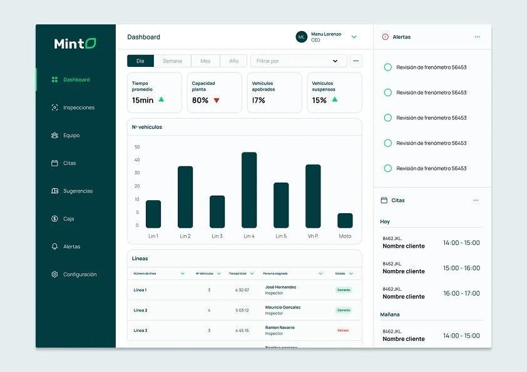Select the Mes time range tab

pyautogui.click(x=205, y=61)
